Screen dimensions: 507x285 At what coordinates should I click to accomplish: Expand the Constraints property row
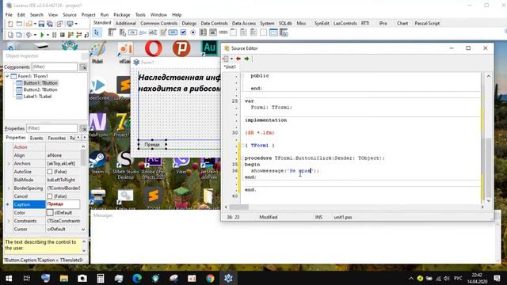[9, 221]
